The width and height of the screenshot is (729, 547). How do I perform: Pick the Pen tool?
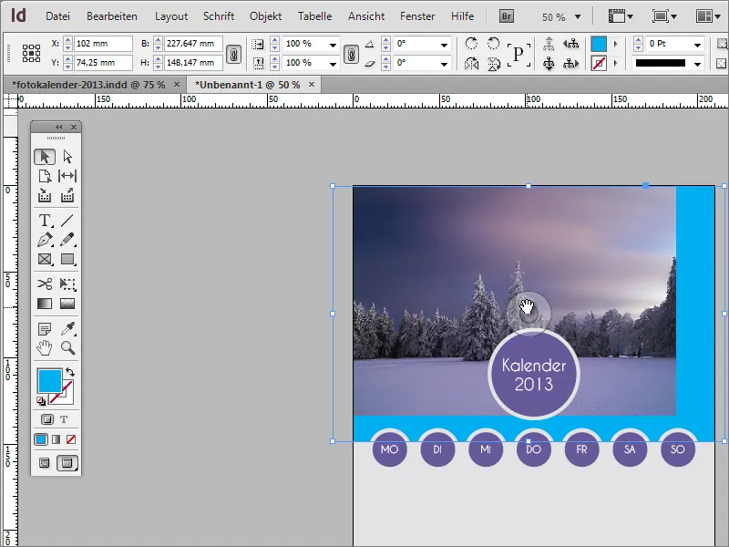pos(45,240)
